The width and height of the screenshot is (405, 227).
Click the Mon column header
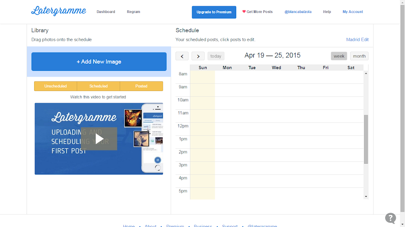pos(227,68)
